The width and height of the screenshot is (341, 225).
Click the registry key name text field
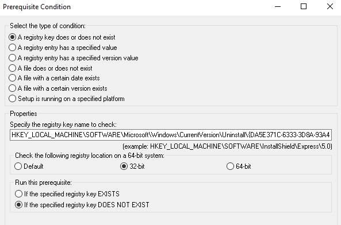pyautogui.click(x=171, y=135)
